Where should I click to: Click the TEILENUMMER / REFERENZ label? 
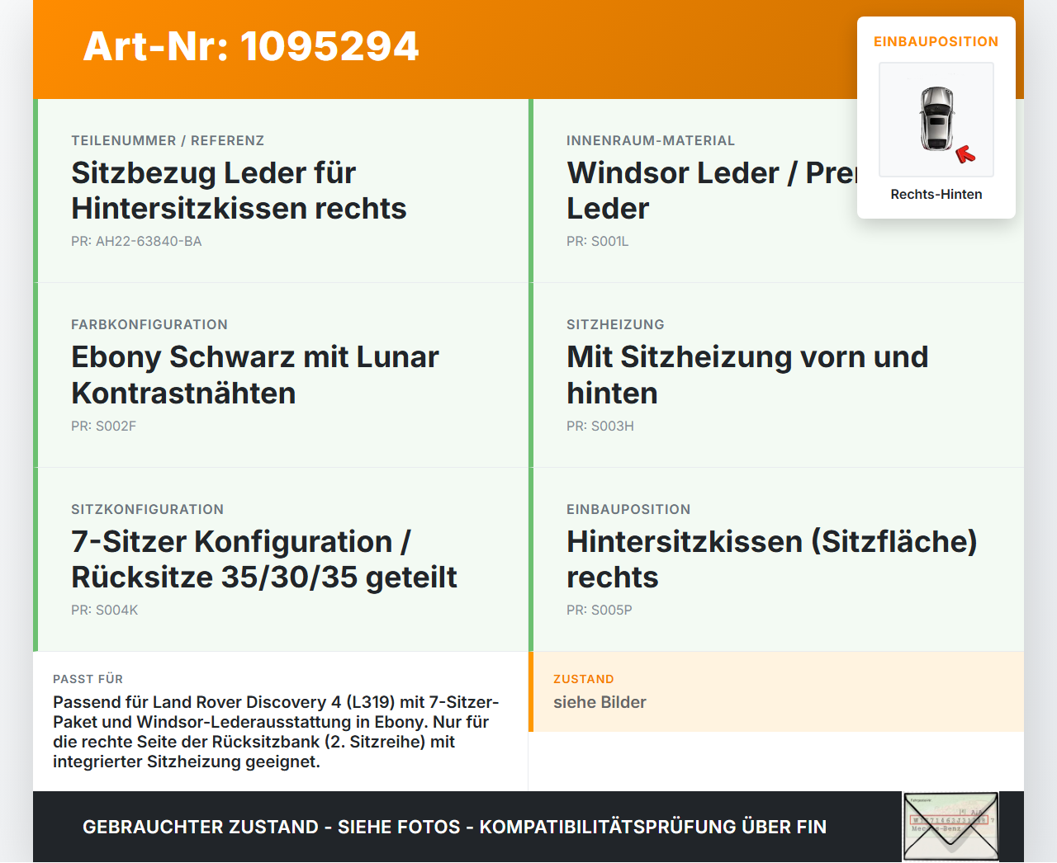coord(168,140)
